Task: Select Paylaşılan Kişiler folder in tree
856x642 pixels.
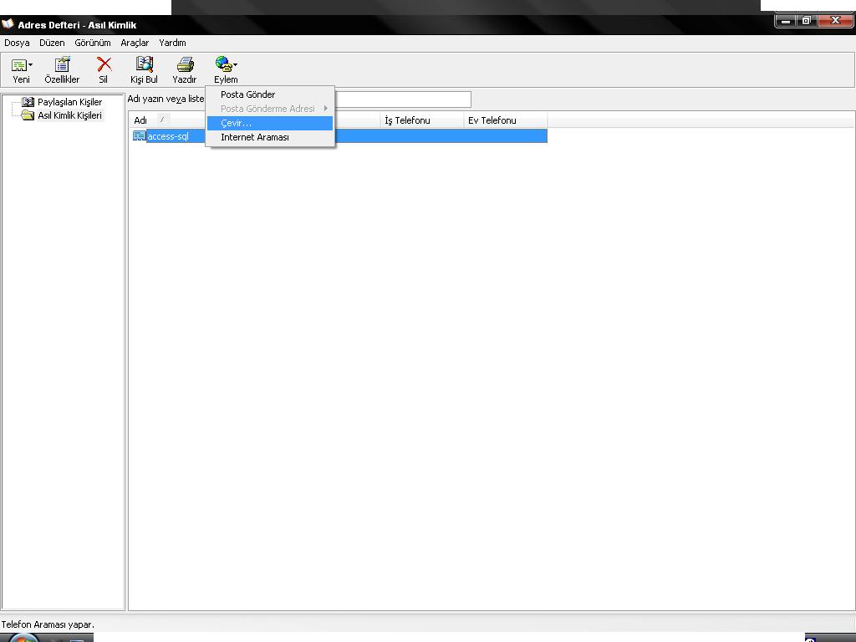Action: pos(69,102)
